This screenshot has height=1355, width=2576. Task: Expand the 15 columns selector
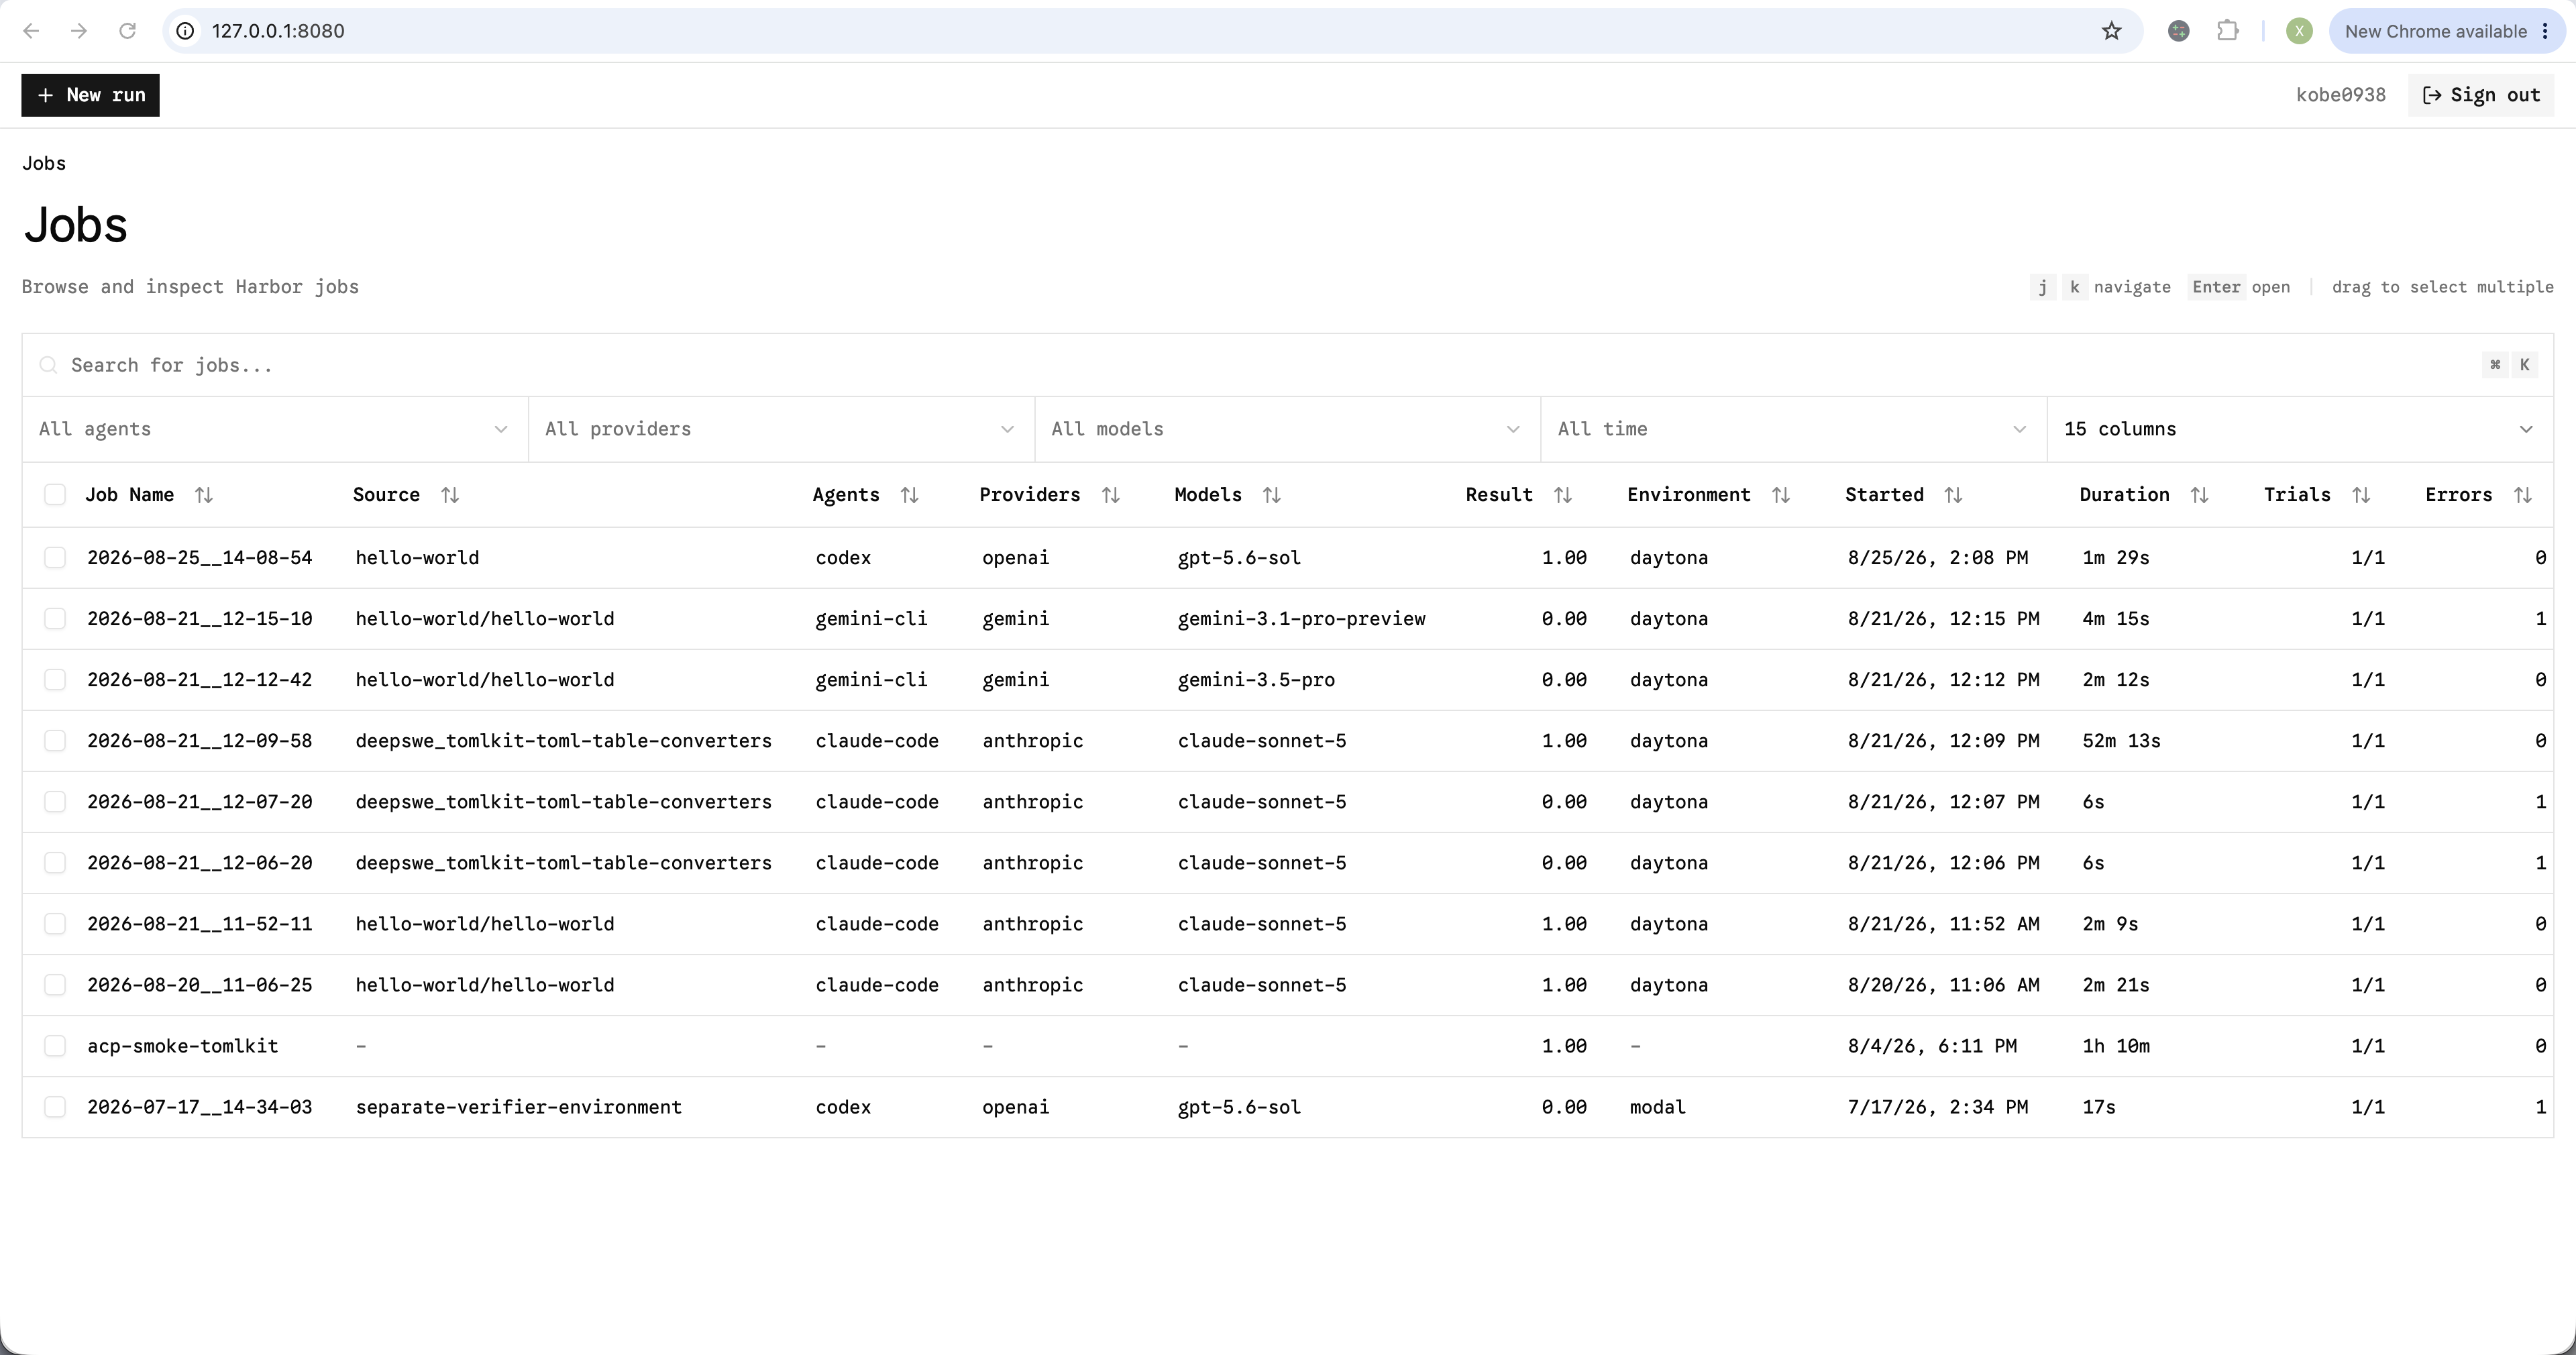coord(2300,429)
